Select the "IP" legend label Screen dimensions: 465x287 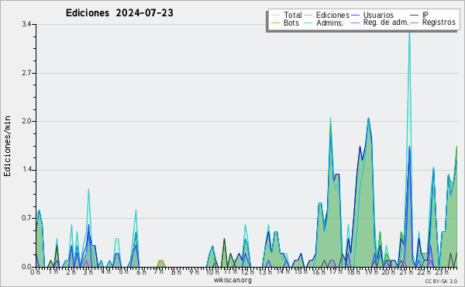[425, 15]
